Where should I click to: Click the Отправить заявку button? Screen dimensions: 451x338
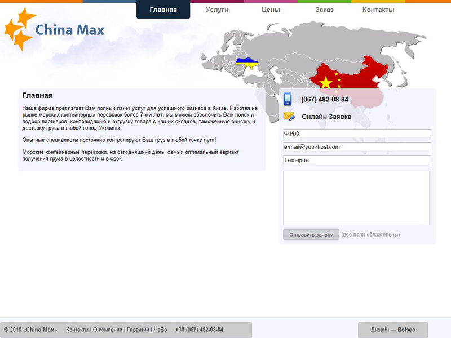click(x=311, y=235)
